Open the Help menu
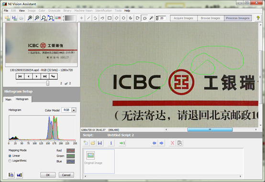 127,11
